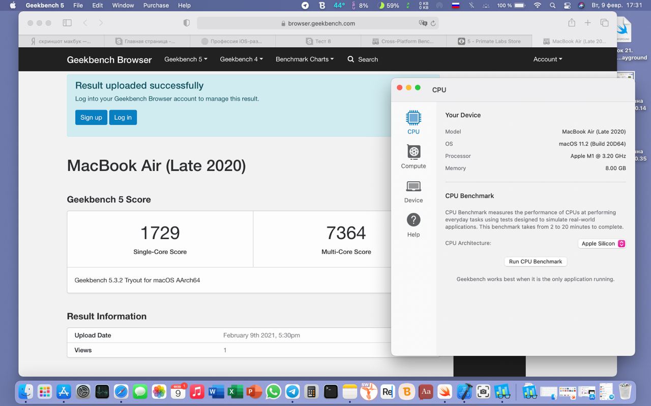The height and width of the screenshot is (406, 651).
Task: Open Calendar from the dock
Action: coord(178,392)
